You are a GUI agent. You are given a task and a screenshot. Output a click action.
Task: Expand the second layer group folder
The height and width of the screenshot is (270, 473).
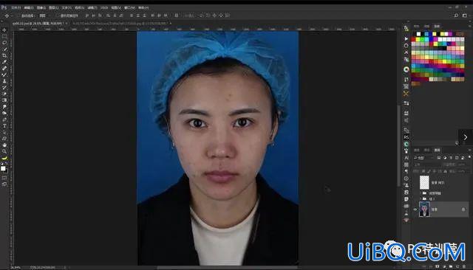[x=421, y=198]
